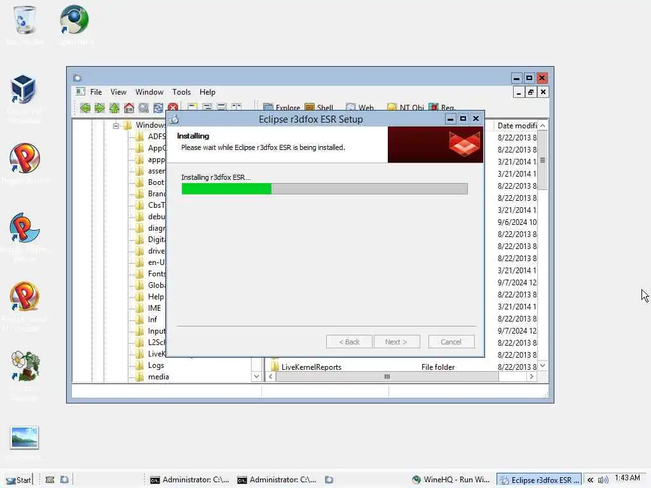Click the Eclipse r3dfox ESR taskbar button
The image size is (651, 488).
(x=539, y=480)
